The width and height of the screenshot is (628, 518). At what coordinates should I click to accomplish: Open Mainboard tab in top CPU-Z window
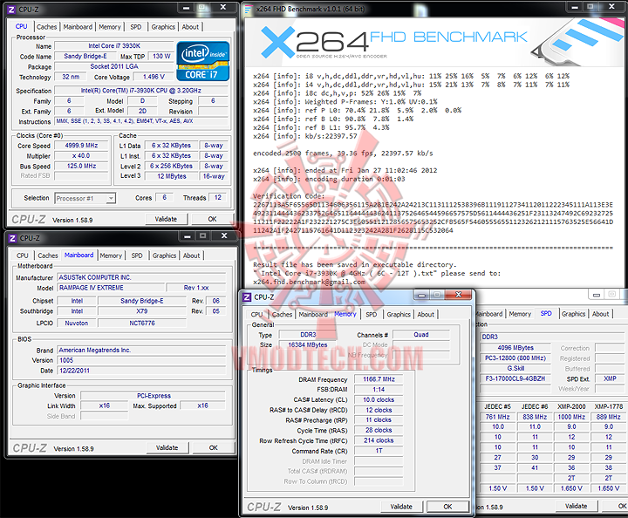78,27
